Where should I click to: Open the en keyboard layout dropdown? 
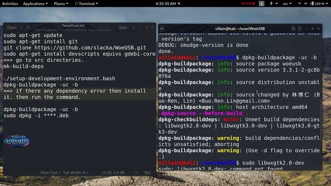point(287,4)
